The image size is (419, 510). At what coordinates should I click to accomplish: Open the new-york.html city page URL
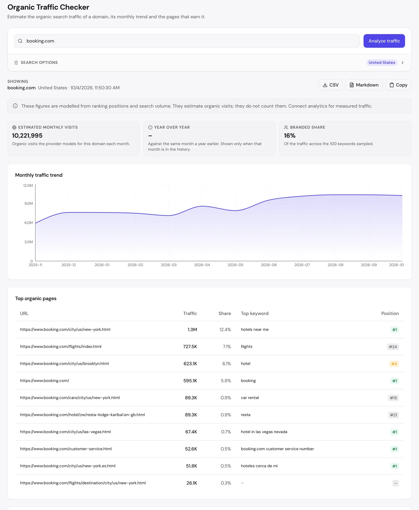coord(65,330)
